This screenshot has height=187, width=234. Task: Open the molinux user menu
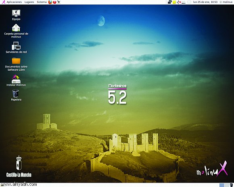point(226,2)
